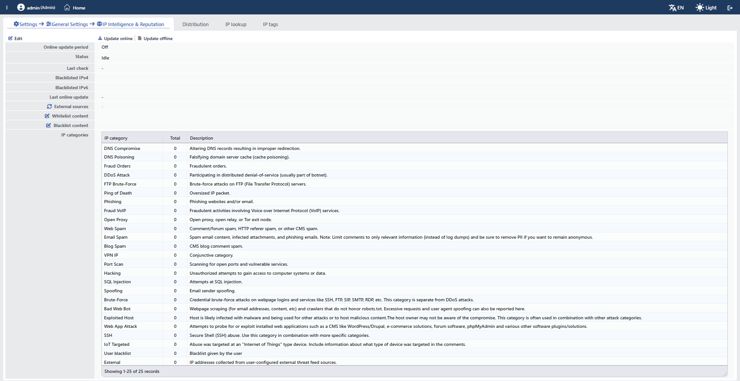Open the IP lookup tab
740x381 pixels.
click(x=236, y=24)
